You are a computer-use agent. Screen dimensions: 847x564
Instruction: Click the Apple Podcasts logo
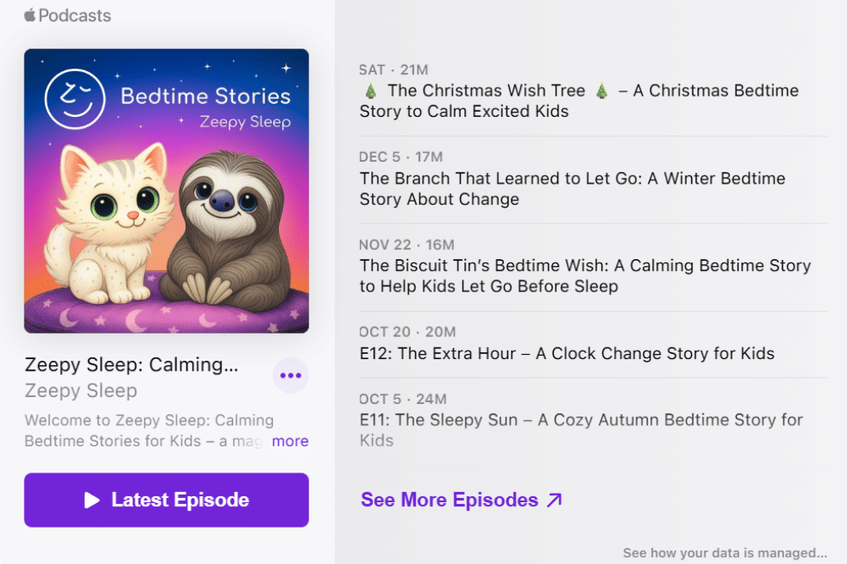68,15
